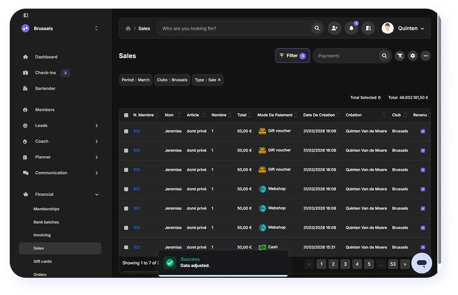Image resolution: width=458 pixels, height=295 pixels.
Task: Click the door icon in top bar
Action: [368, 28]
